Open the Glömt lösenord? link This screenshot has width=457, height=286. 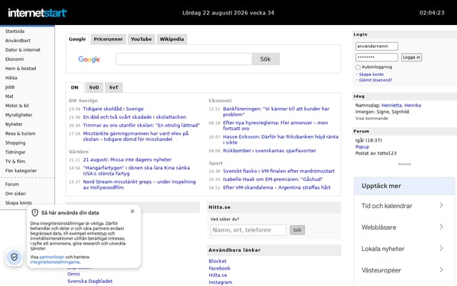[376, 80]
